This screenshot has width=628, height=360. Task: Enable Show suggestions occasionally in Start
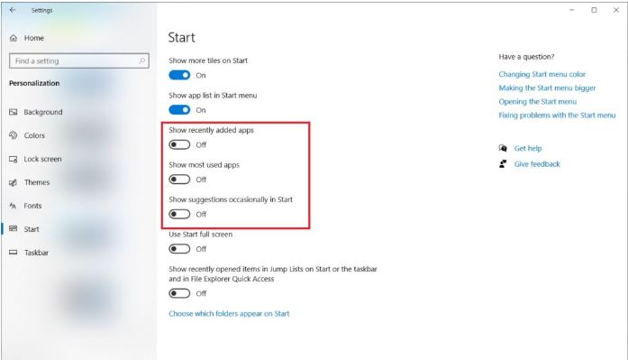[x=179, y=215]
